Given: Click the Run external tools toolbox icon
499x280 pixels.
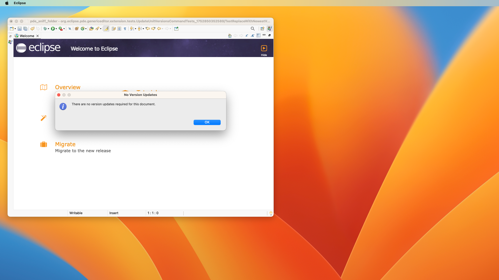Looking at the screenshot, I should 61,29.
